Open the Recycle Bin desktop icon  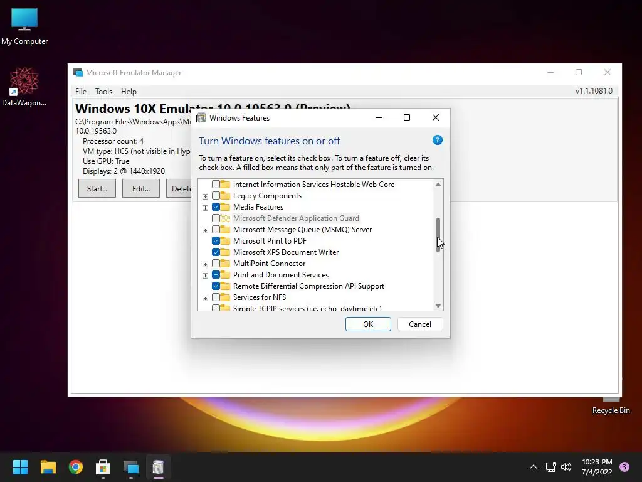(611, 406)
